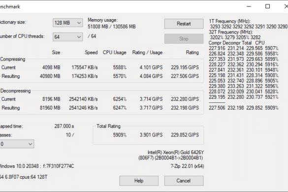Click compressing resulting CPU usage 5570%
Viewport: 288px width, 192px height.
(120, 76)
